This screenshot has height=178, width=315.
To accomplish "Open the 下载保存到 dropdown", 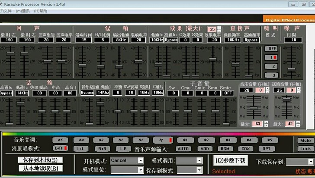I will [311, 162].
